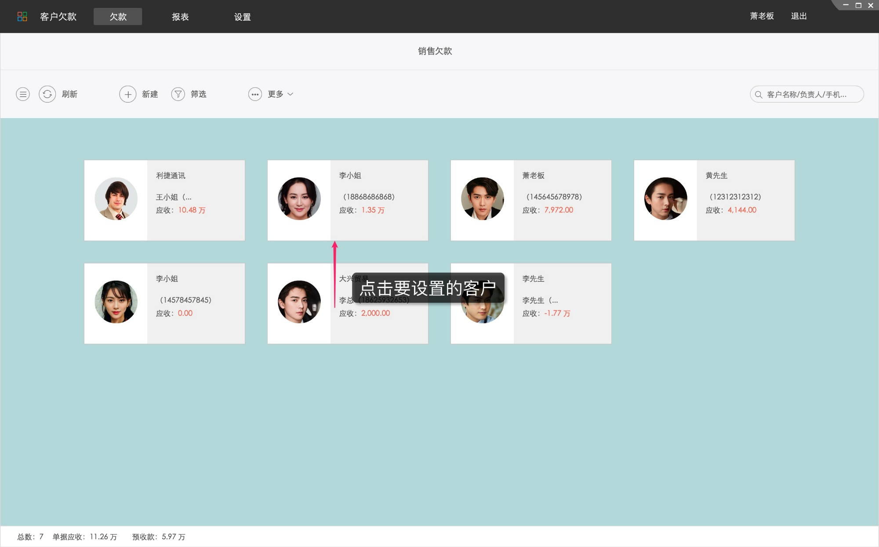Select the plus icon to create 新建 customer
879x547 pixels.
pos(128,94)
